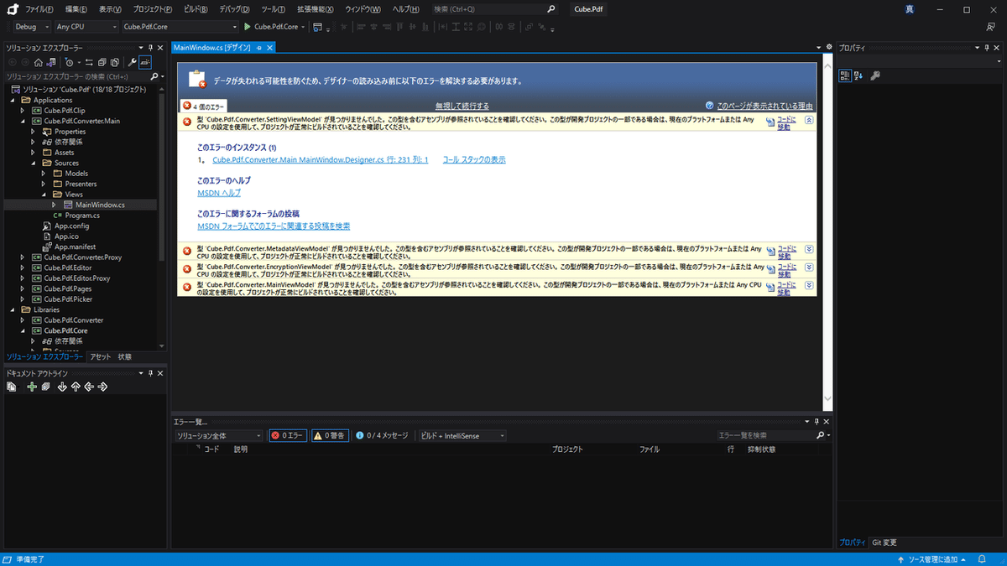Click the user account avatar icon

[x=910, y=9]
